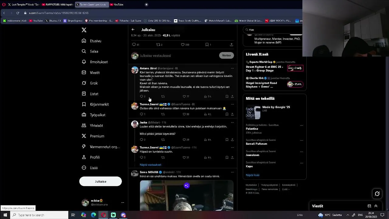
Task: Open options for Eemeli Peltonen trend
Action: click(301, 141)
